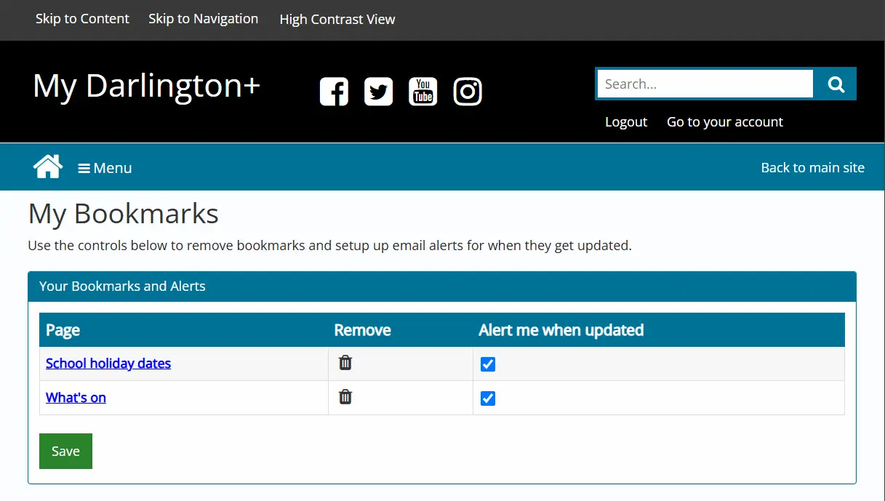Open the YouTube social icon
This screenshot has height=501, width=885.
point(423,92)
